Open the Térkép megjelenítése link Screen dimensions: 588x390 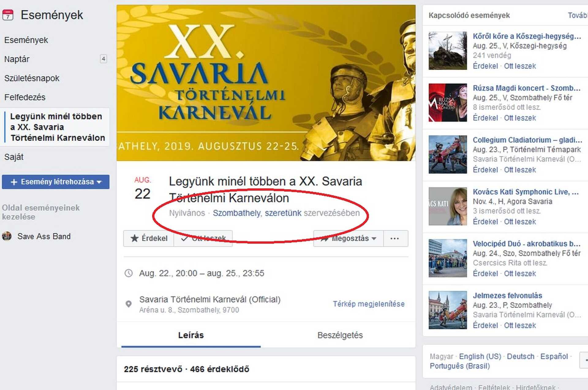pyautogui.click(x=369, y=304)
